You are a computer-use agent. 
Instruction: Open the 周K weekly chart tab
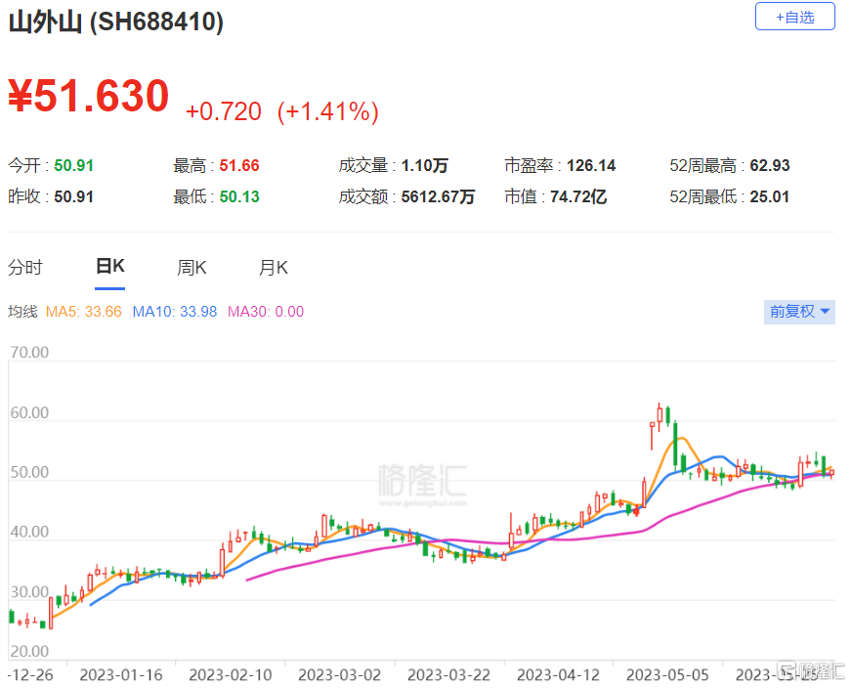point(192,267)
